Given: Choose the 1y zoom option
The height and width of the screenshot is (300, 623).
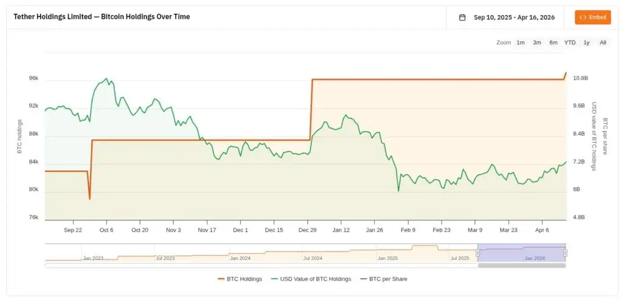Looking at the screenshot, I should click(x=586, y=43).
